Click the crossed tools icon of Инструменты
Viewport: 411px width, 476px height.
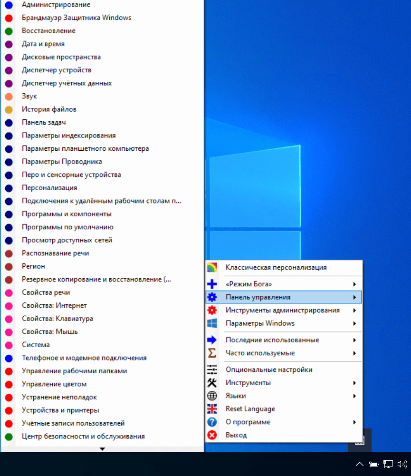[212, 383]
